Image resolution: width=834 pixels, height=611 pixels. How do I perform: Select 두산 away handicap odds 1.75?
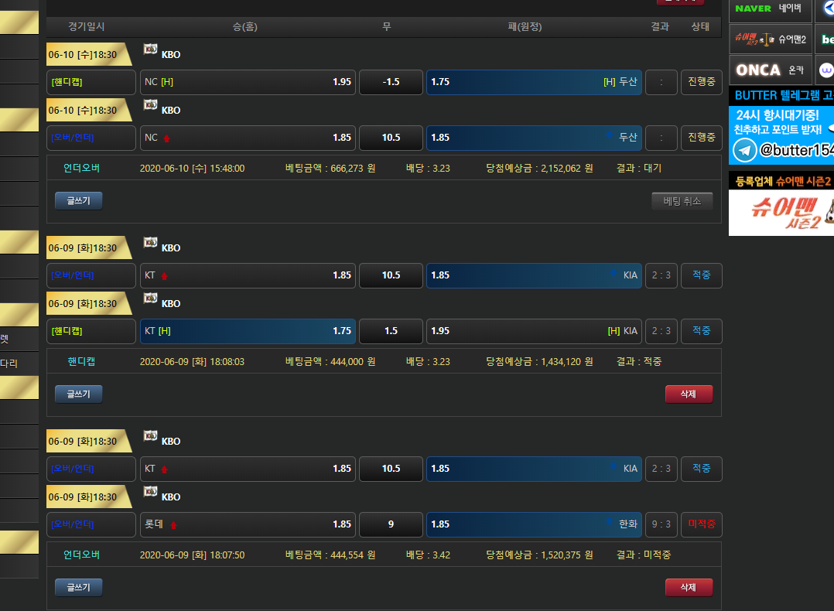(x=534, y=82)
